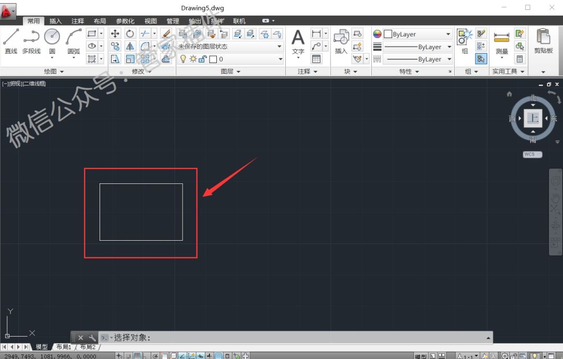This screenshot has width=563, height=359.
Task: Select the Stretch tool icon
Action: click(x=115, y=58)
